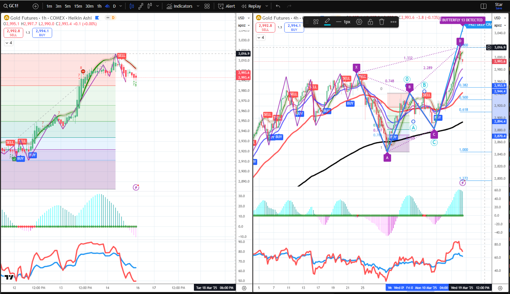Add symbol with the plus circle icon

coord(36,6)
